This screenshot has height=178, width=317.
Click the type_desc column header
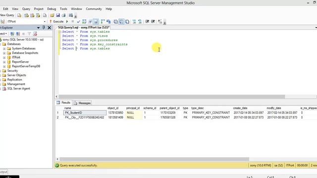[197, 108]
